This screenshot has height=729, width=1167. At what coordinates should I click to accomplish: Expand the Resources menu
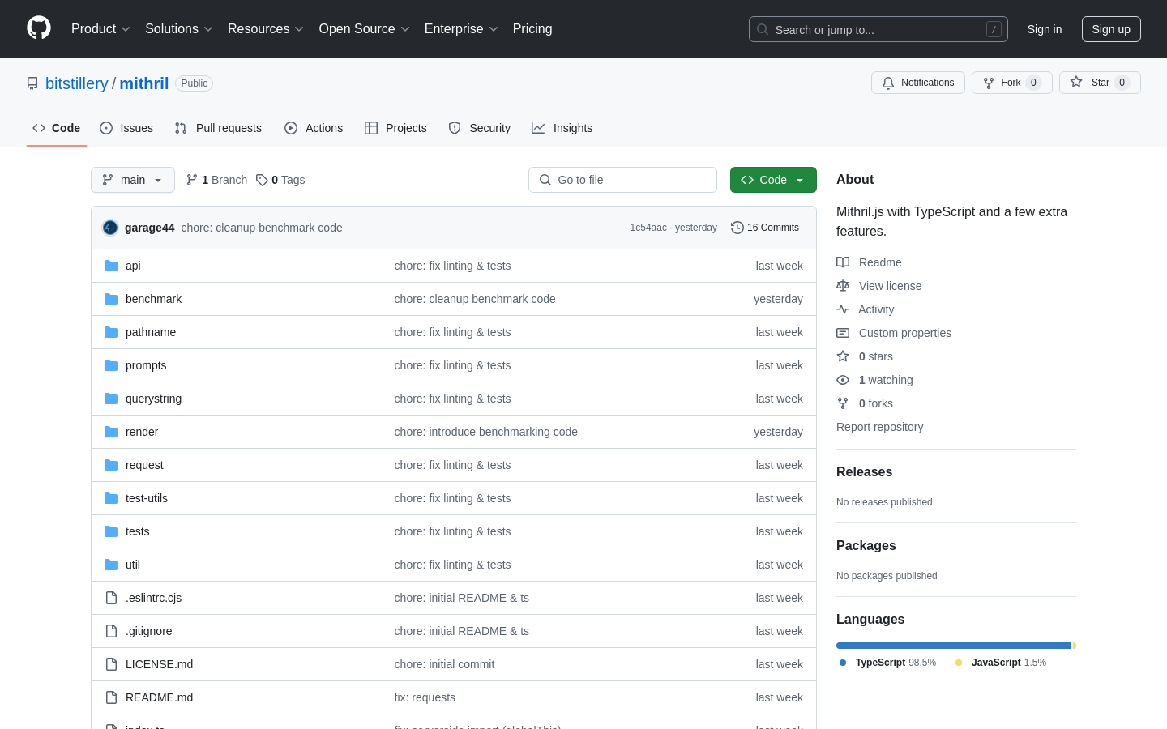coord(266,29)
